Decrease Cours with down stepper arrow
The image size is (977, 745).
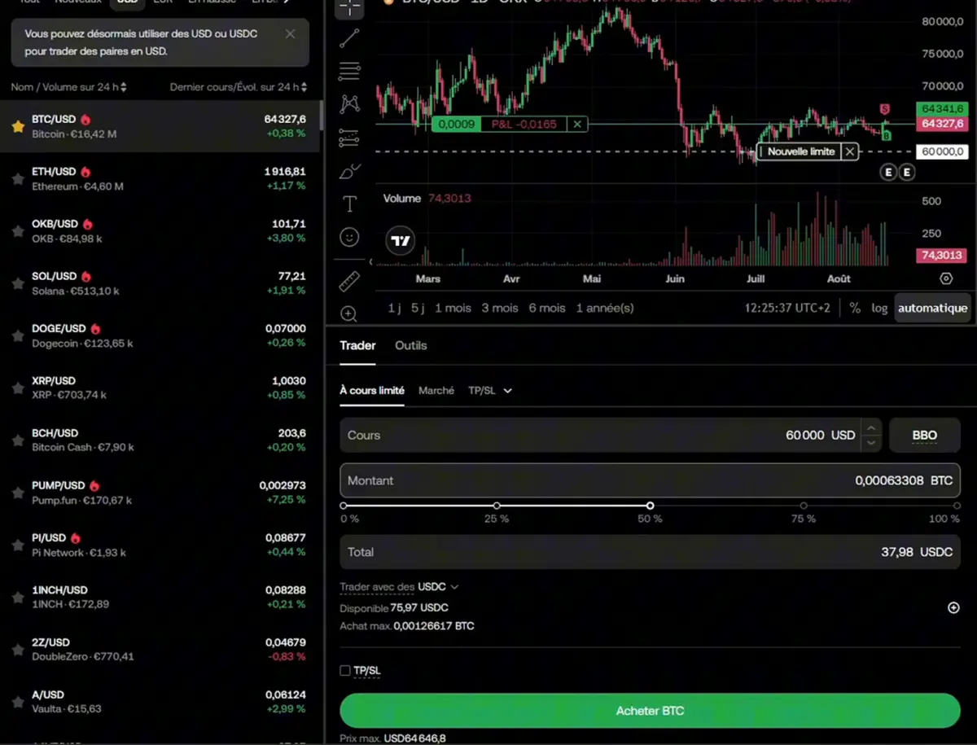pos(871,443)
